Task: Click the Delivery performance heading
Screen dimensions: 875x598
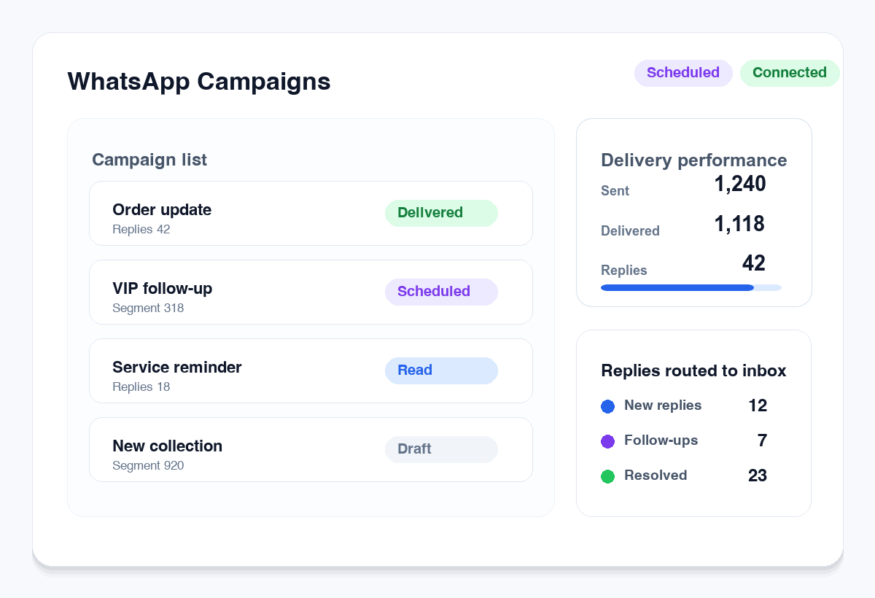Action: click(694, 160)
